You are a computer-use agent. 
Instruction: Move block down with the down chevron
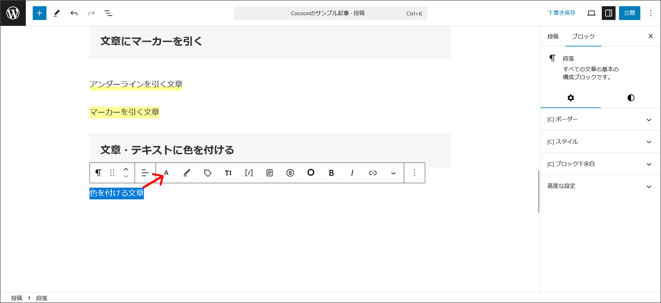[126, 177]
